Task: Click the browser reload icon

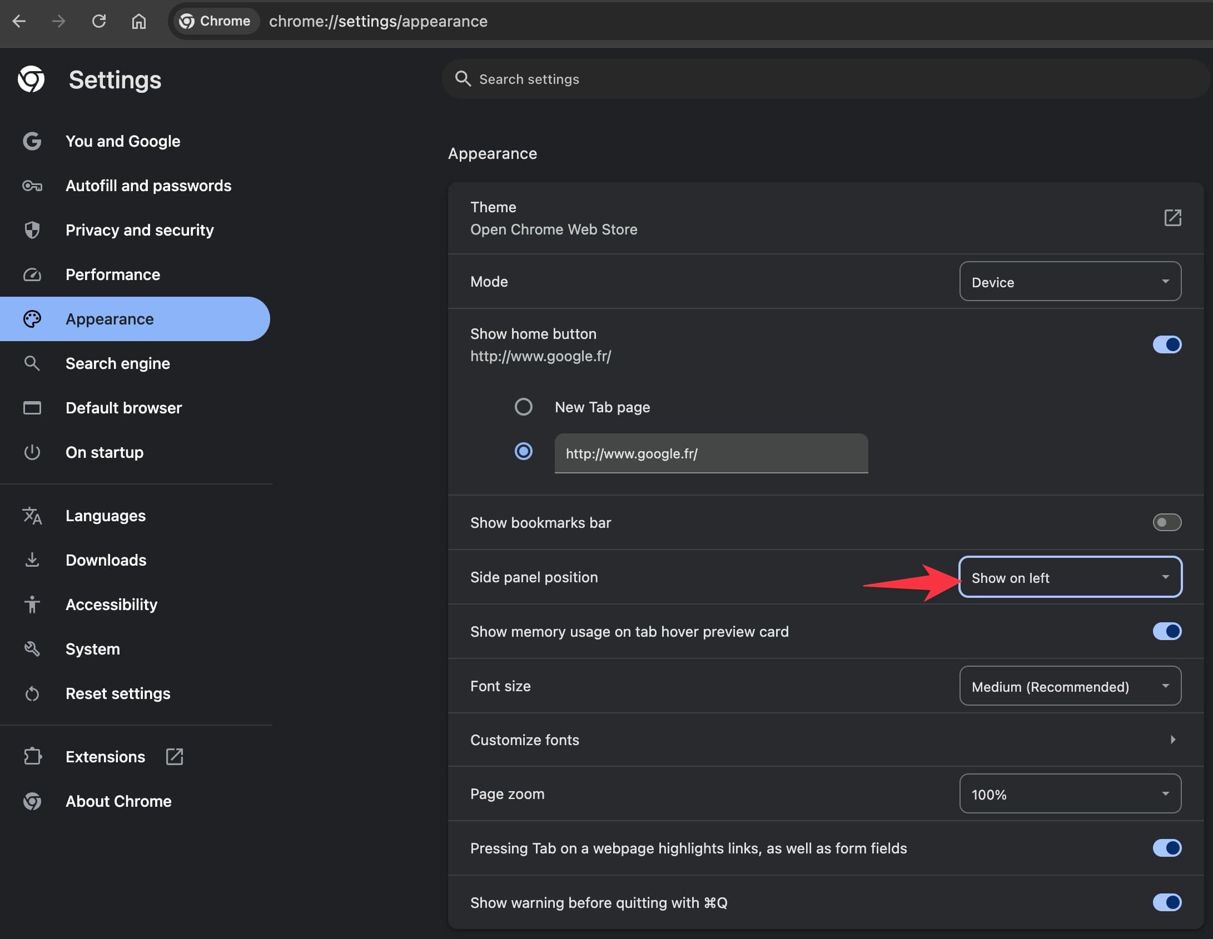Action: pos(99,21)
